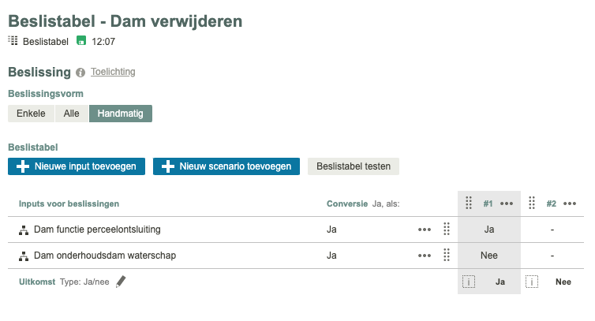Click the info icon for outcome Ja
This screenshot has width=595, height=321.
coord(469,282)
